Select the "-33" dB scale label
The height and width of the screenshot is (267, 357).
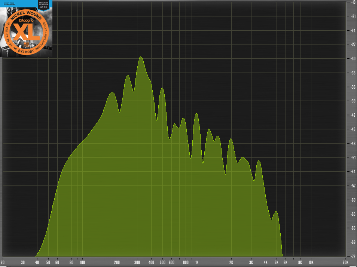click(x=353, y=73)
